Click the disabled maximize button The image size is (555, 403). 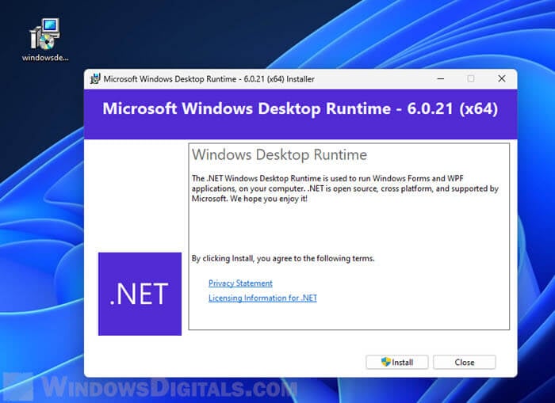point(471,79)
